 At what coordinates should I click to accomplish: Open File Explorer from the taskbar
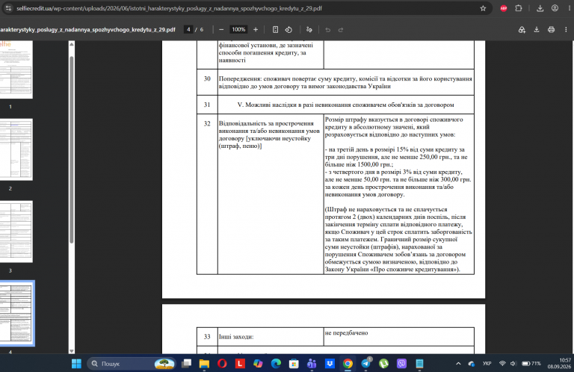204,364
